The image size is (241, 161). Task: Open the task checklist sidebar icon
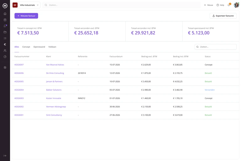click(x=5, y=38)
